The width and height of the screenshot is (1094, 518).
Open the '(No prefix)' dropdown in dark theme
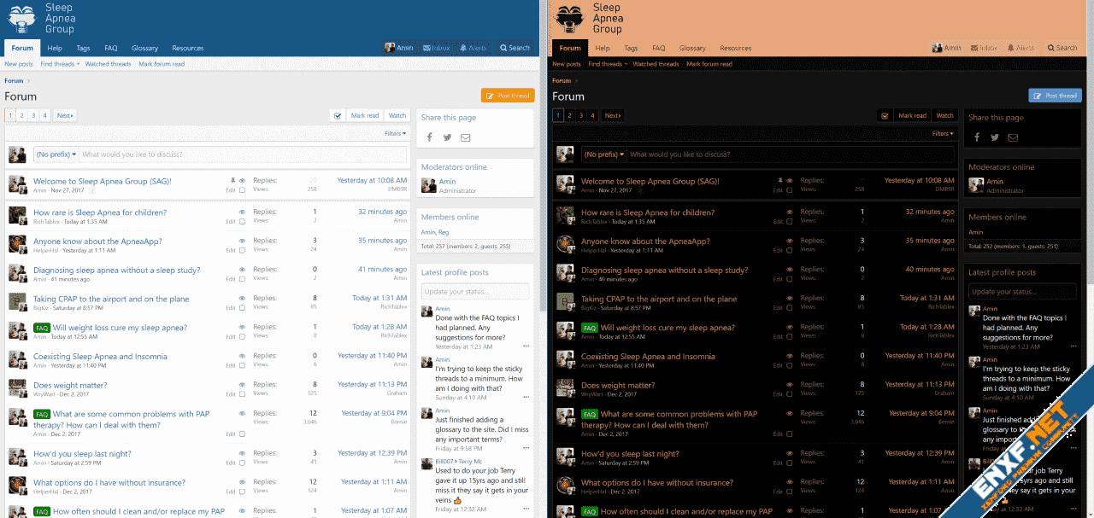[603, 154]
